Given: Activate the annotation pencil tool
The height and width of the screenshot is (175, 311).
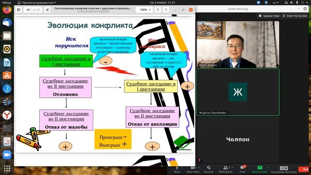Looking at the screenshot, I should click(47, 10).
